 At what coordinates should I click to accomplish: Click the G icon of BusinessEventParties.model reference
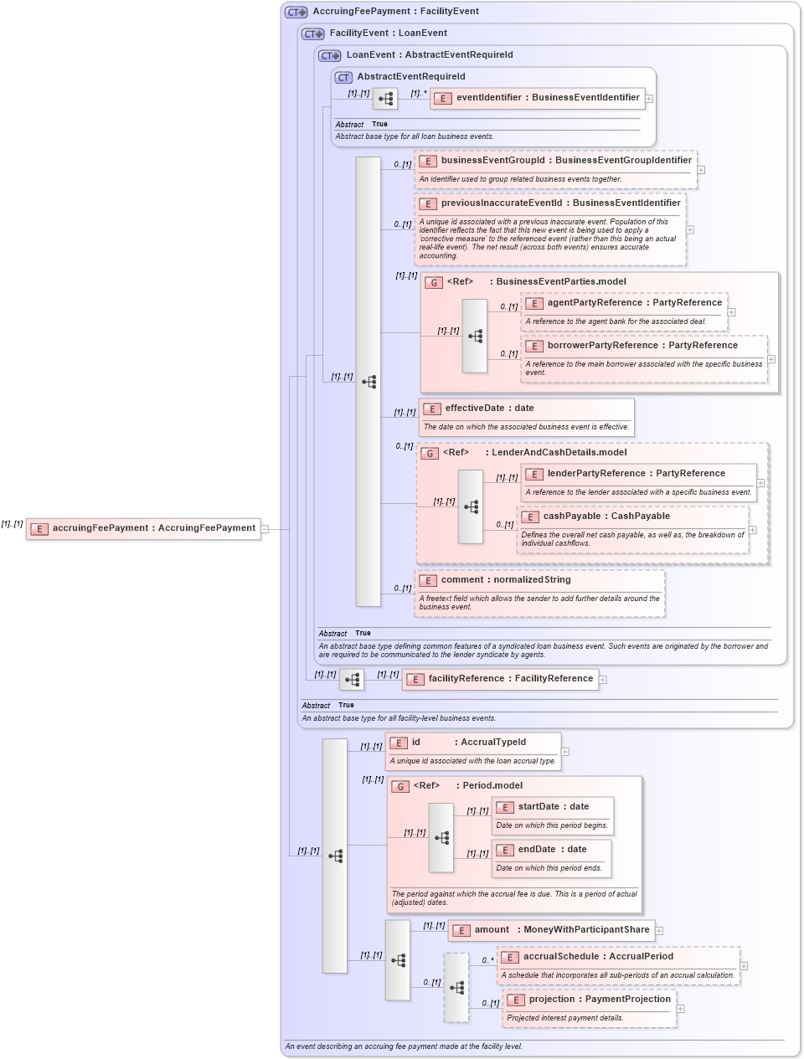433,283
